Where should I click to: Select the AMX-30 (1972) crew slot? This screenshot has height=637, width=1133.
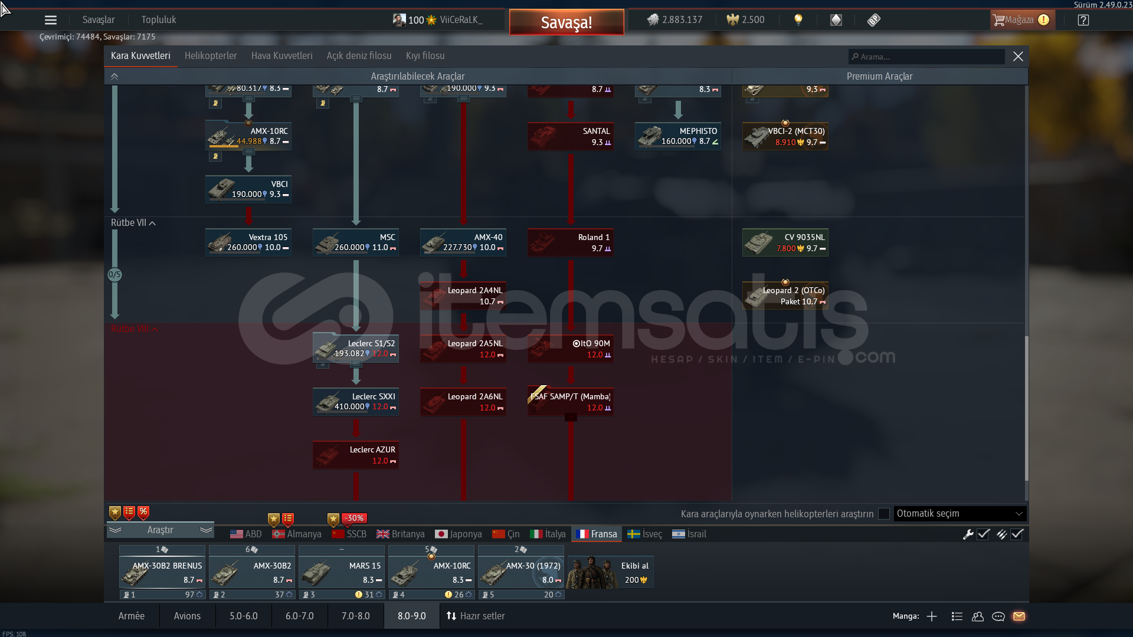[521, 572]
